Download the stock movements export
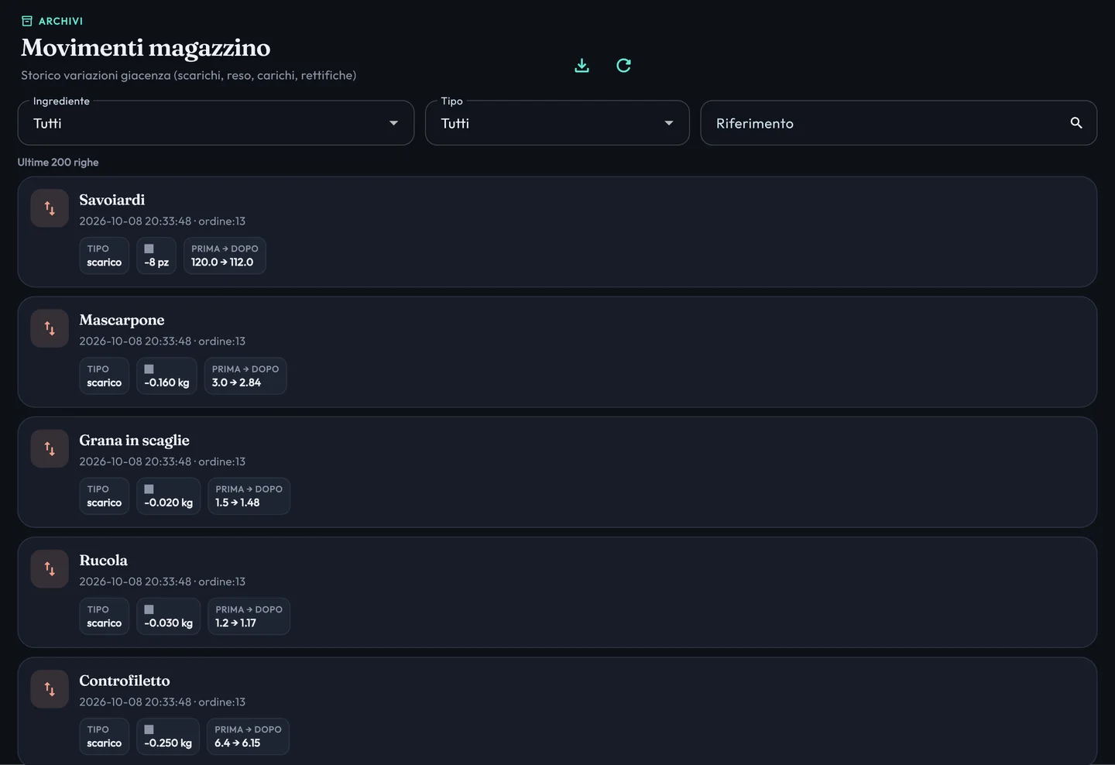The height and width of the screenshot is (765, 1115). 582,66
